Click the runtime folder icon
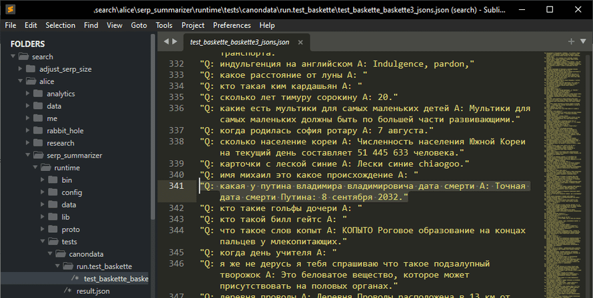Viewport: 593px width, 298px height. (46, 168)
